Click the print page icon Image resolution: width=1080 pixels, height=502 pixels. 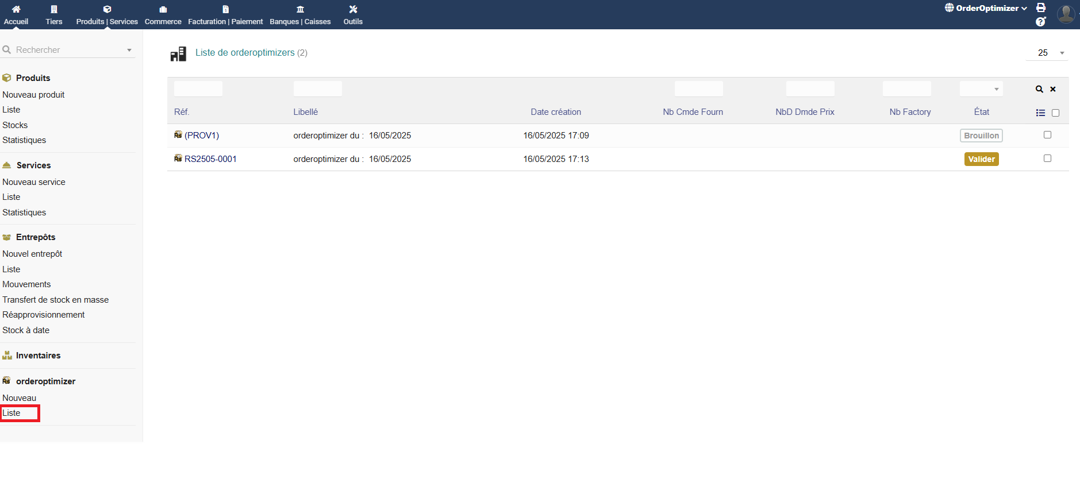[1041, 7]
